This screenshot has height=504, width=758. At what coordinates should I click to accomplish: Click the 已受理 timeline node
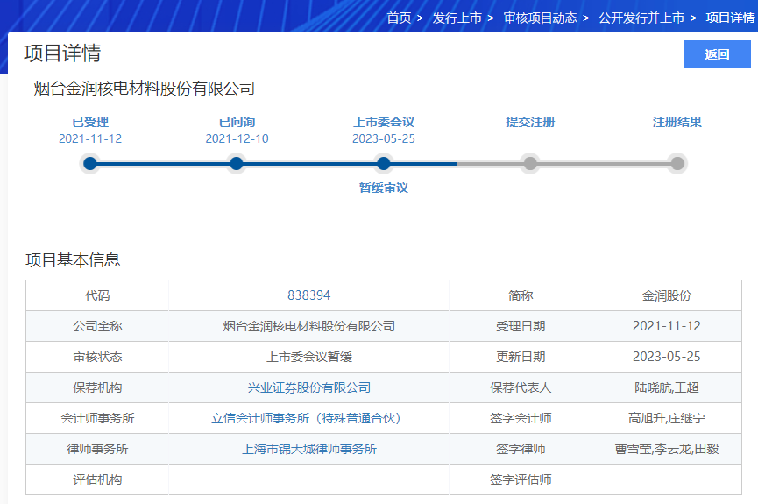tap(89, 163)
